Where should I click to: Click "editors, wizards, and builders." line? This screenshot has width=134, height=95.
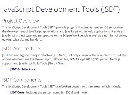22,40
